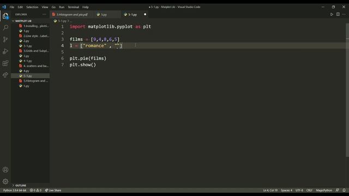This screenshot has width=349, height=196.
Task: Open the Edit menu
Action: 20,7
